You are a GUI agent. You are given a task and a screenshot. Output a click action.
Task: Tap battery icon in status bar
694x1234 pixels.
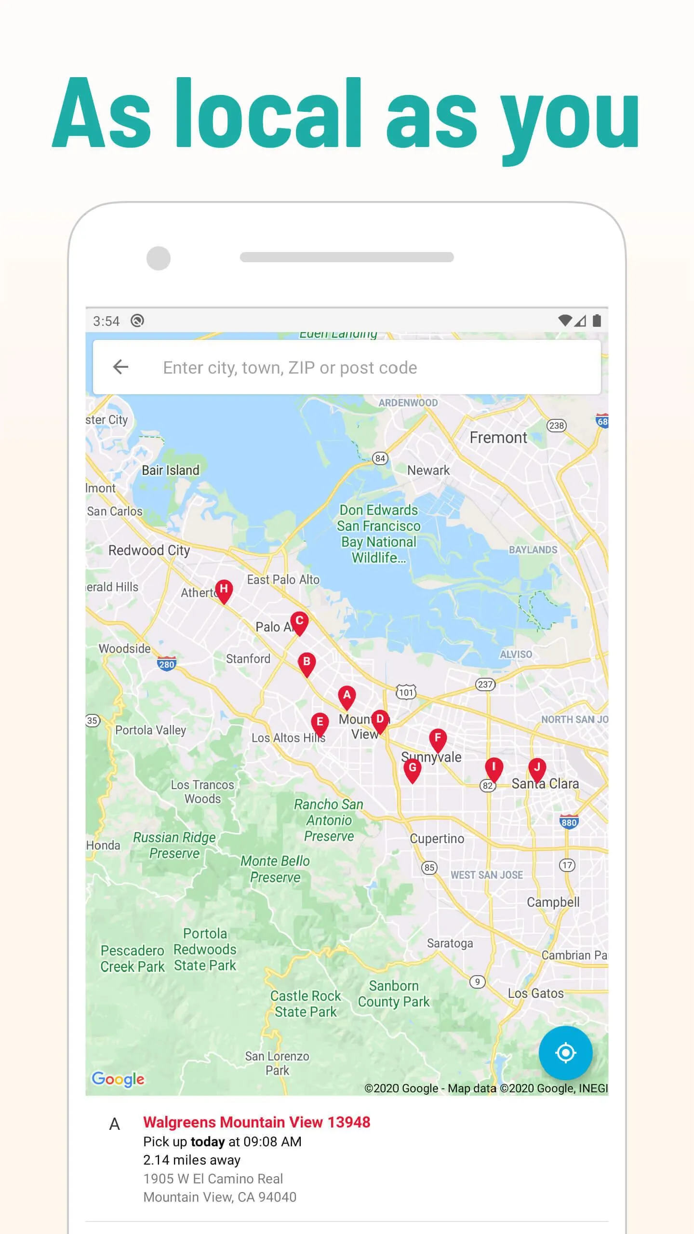(597, 321)
